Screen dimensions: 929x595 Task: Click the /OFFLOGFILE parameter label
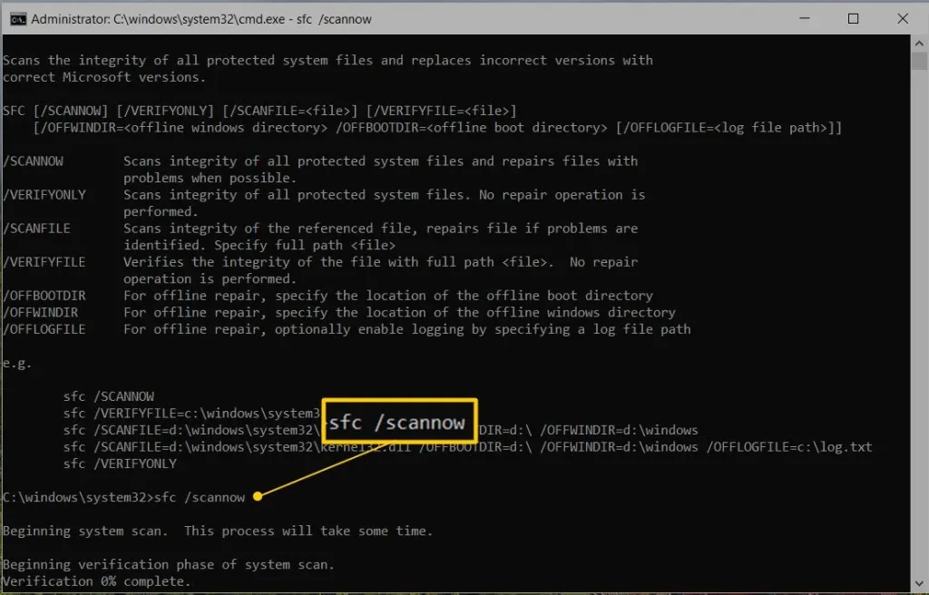click(44, 328)
